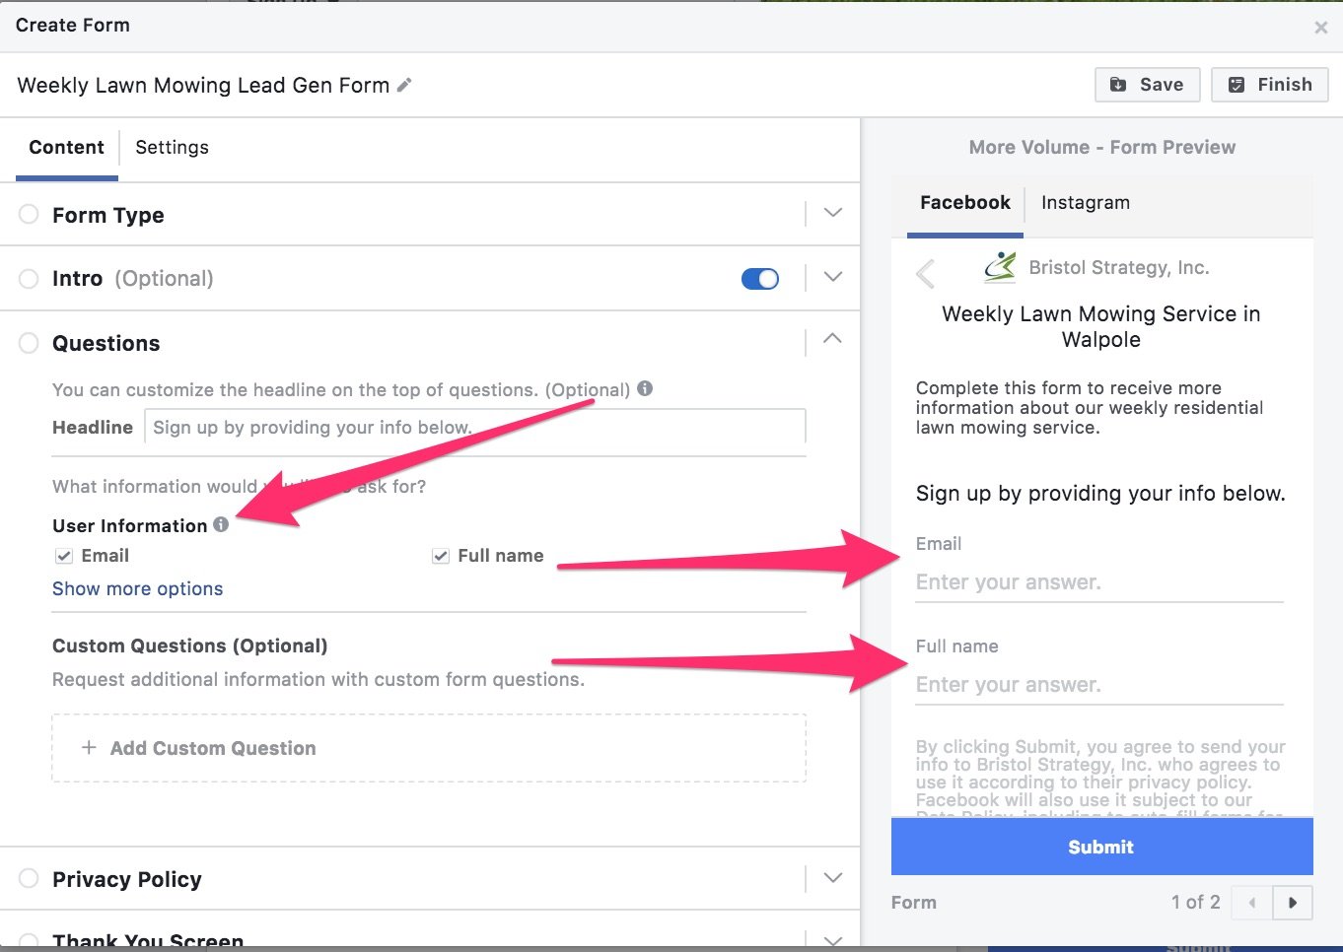The image size is (1343, 952).
Task: Expand the Form Type section
Action: tap(833, 213)
